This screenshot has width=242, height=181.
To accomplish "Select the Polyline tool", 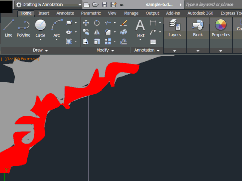I will point(23,28).
